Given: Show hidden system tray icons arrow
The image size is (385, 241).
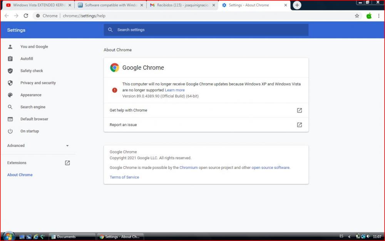Looking at the screenshot, I should [x=349, y=236].
